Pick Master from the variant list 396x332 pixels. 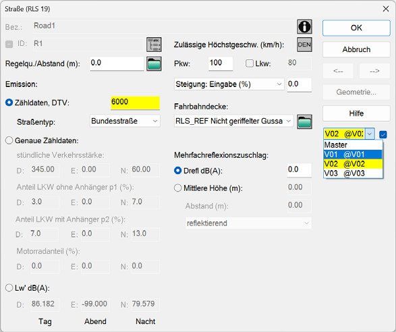coord(353,145)
